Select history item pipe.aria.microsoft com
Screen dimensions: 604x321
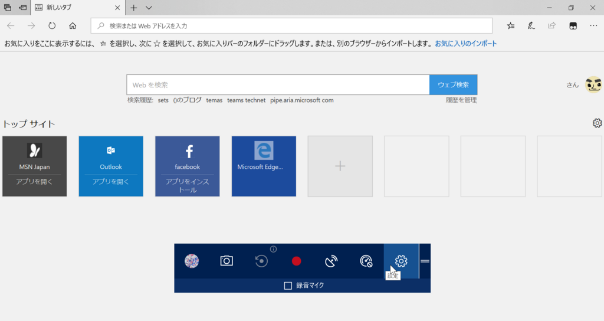[x=301, y=100]
